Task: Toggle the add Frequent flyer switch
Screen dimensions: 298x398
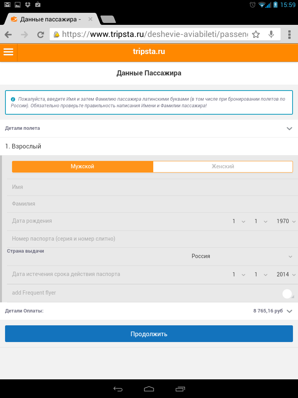Action: tap(288, 293)
